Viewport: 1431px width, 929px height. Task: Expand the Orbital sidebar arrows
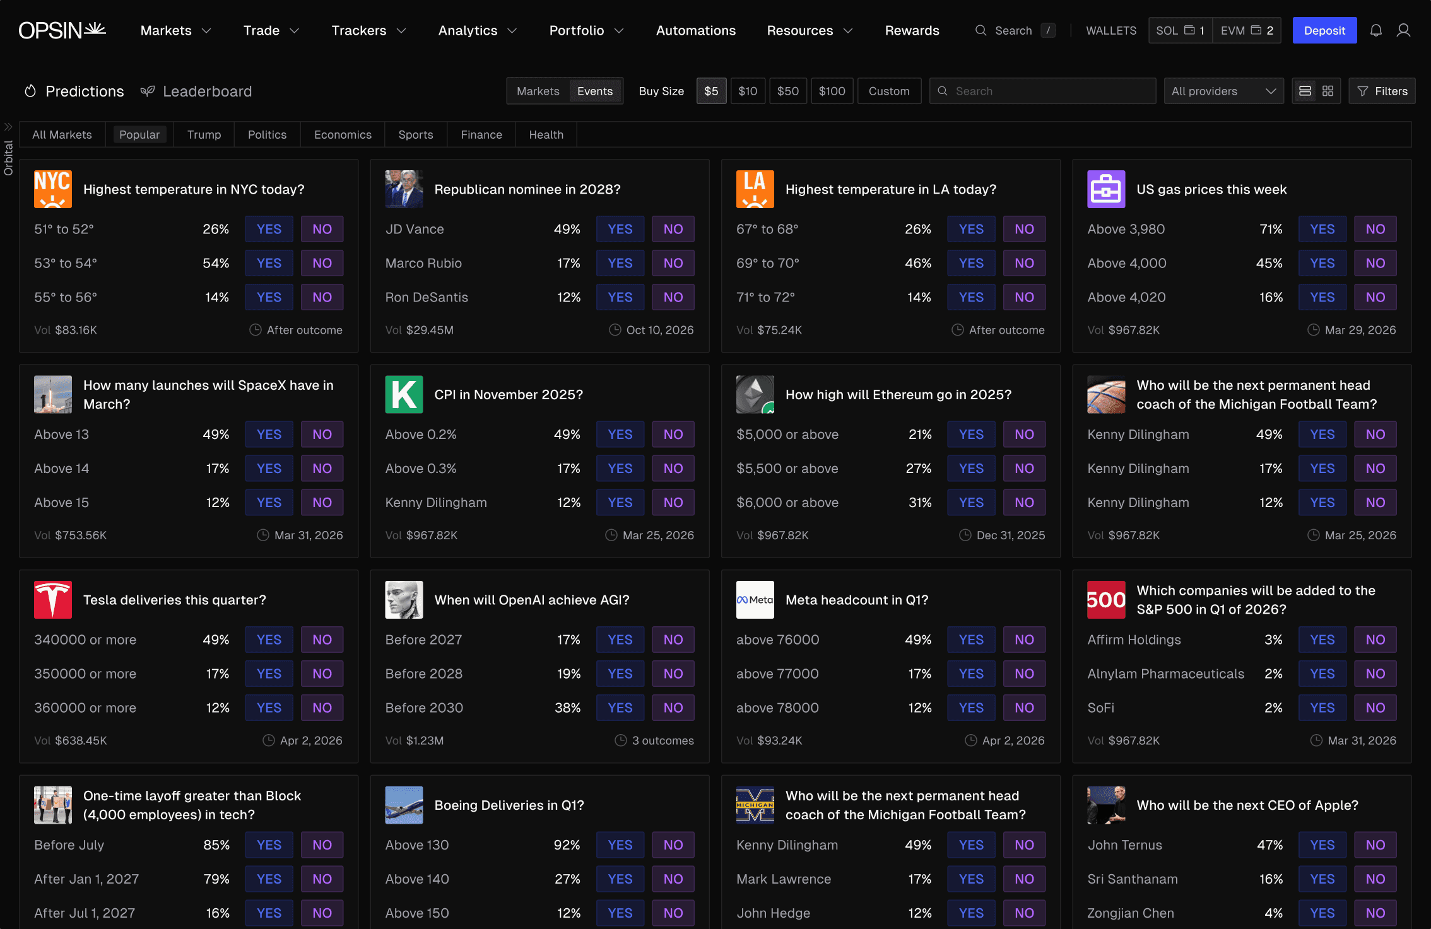pyautogui.click(x=8, y=126)
